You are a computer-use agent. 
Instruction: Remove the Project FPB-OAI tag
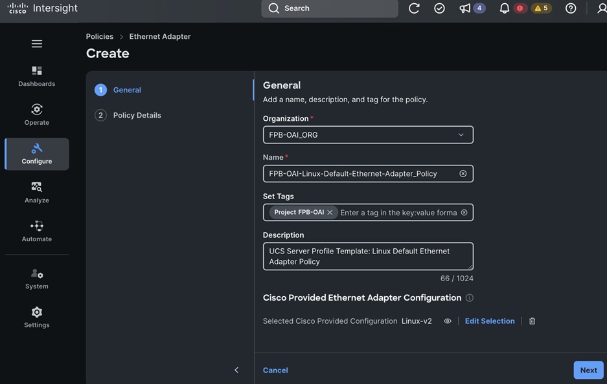330,213
